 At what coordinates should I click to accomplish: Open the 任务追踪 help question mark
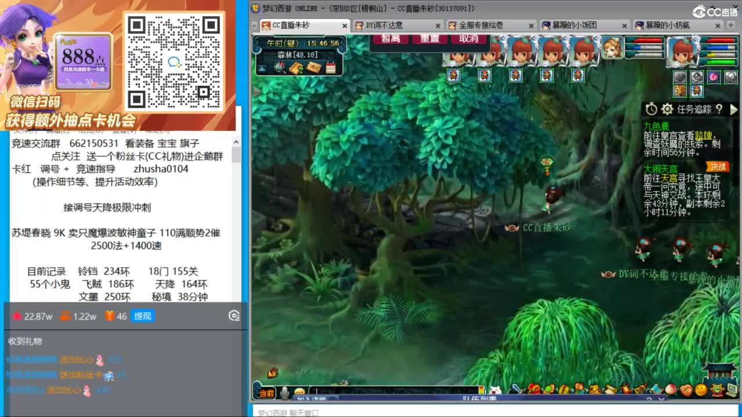[x=719, y=109]
